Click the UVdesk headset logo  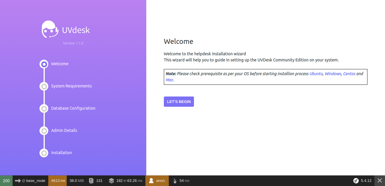click(x=49, y=29)
